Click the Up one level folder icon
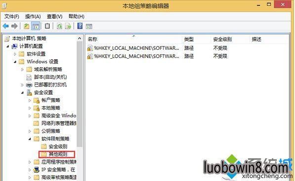 coord(26,26)
